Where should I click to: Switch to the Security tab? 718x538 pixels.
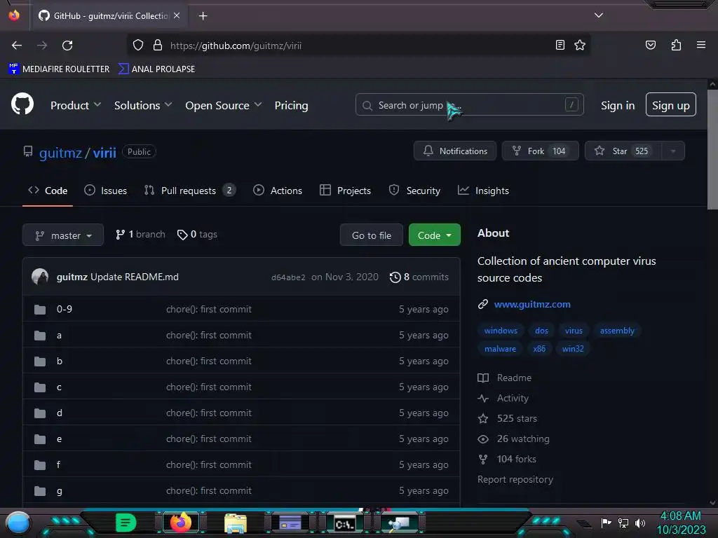pos(414,191)
